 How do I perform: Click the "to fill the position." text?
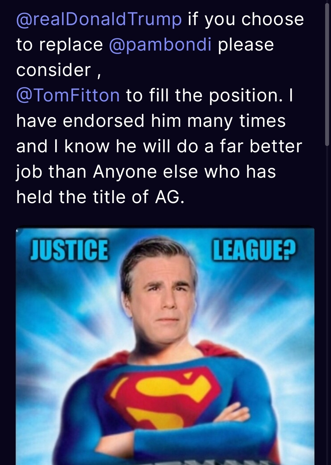[x=204, y=95]
